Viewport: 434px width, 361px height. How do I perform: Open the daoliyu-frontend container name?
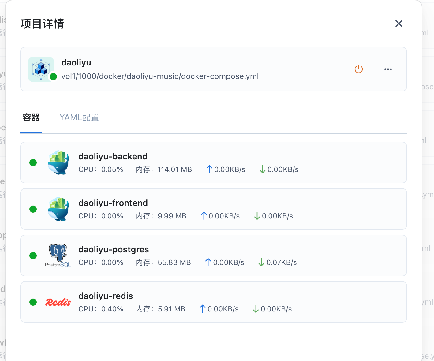tap(113, 203)
